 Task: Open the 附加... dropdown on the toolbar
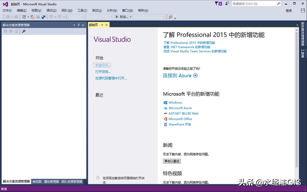pyautogui.click(x=131, y=17)
